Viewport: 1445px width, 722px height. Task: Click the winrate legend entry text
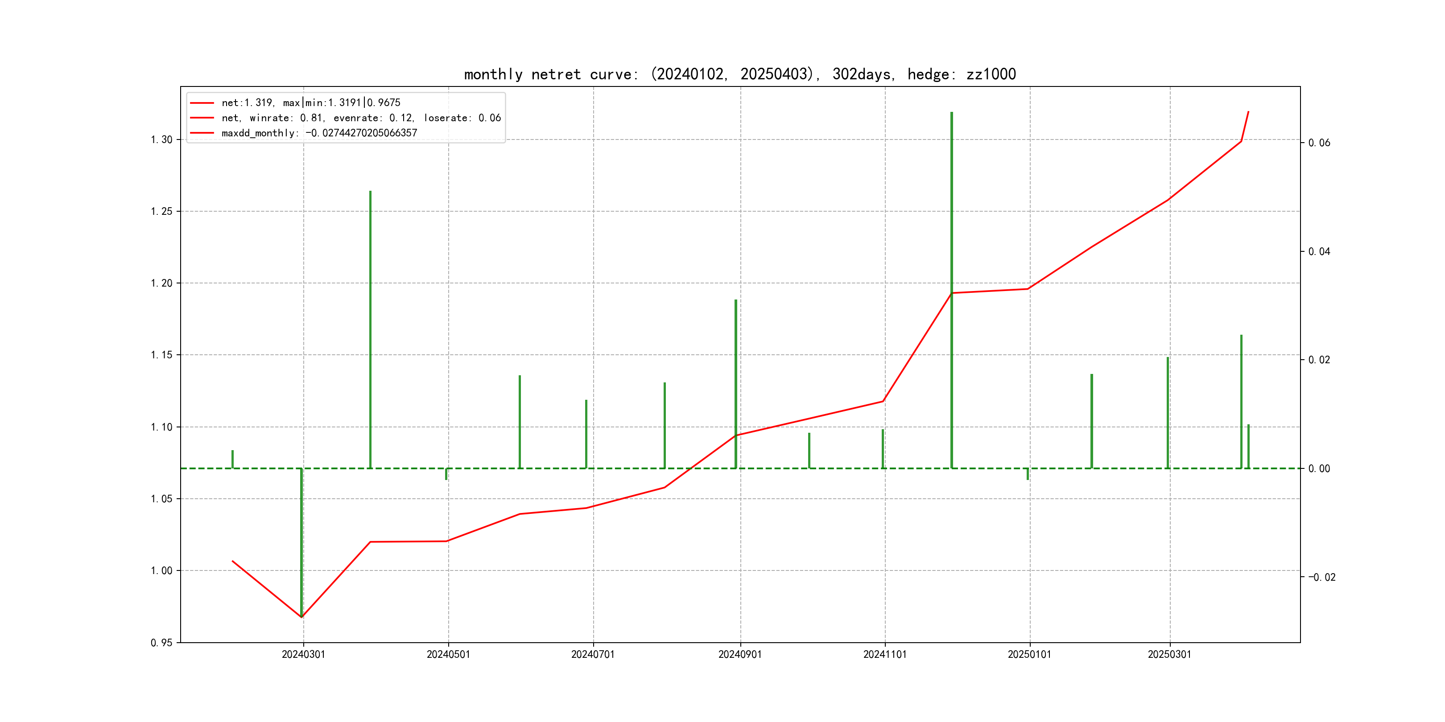(x=361, y=118)
